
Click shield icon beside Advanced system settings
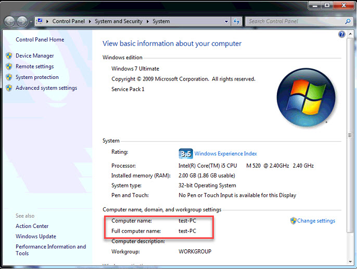pos(9,88)
